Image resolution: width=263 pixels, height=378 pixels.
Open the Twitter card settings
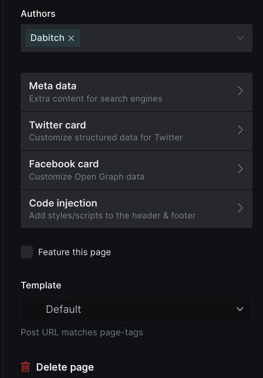pos(137,131)
